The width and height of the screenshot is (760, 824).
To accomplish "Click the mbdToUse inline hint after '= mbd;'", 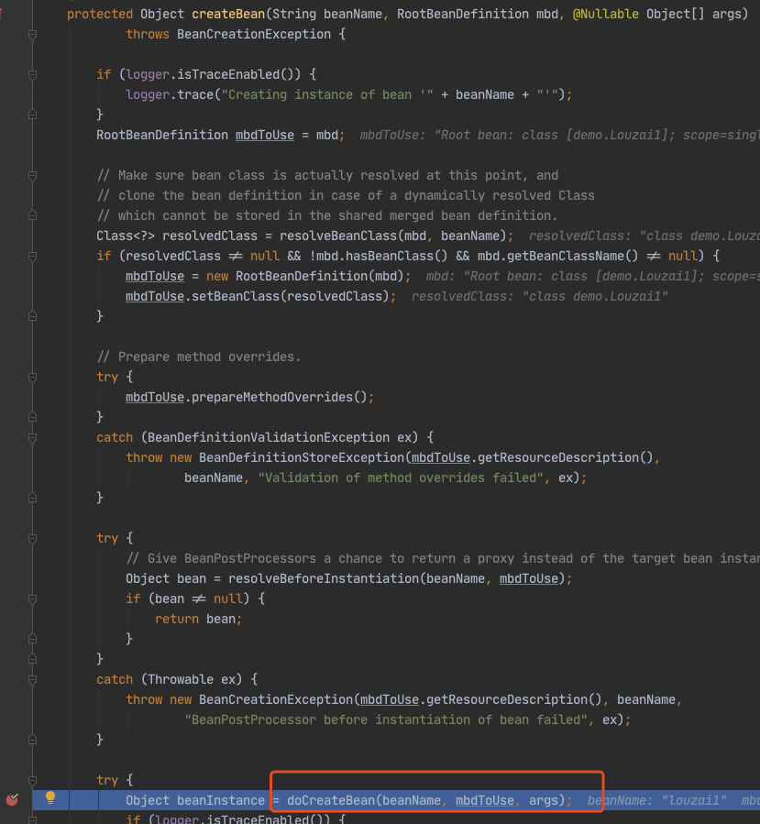I will (560, 135).
